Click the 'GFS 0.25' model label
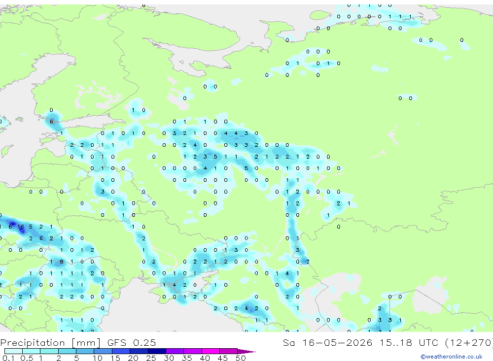This screenshot has width=493, height=361. pyautogui.click(x=132, y=343)
